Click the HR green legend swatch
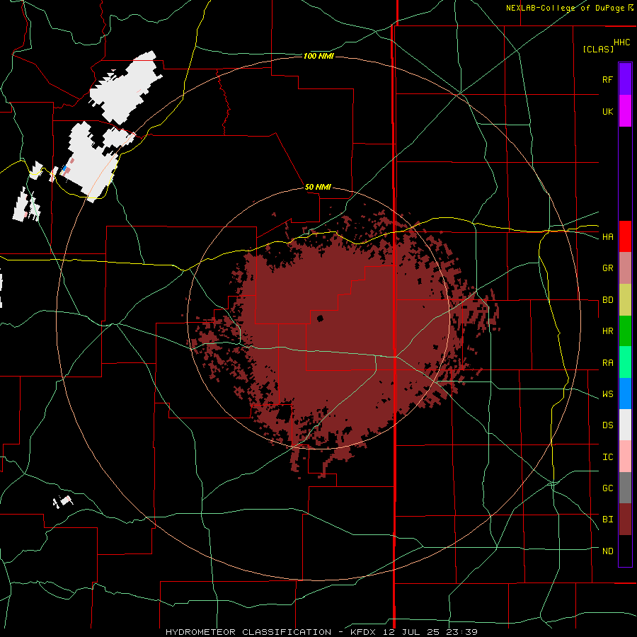This screenshot has width=637, height=637. [625, 331]
